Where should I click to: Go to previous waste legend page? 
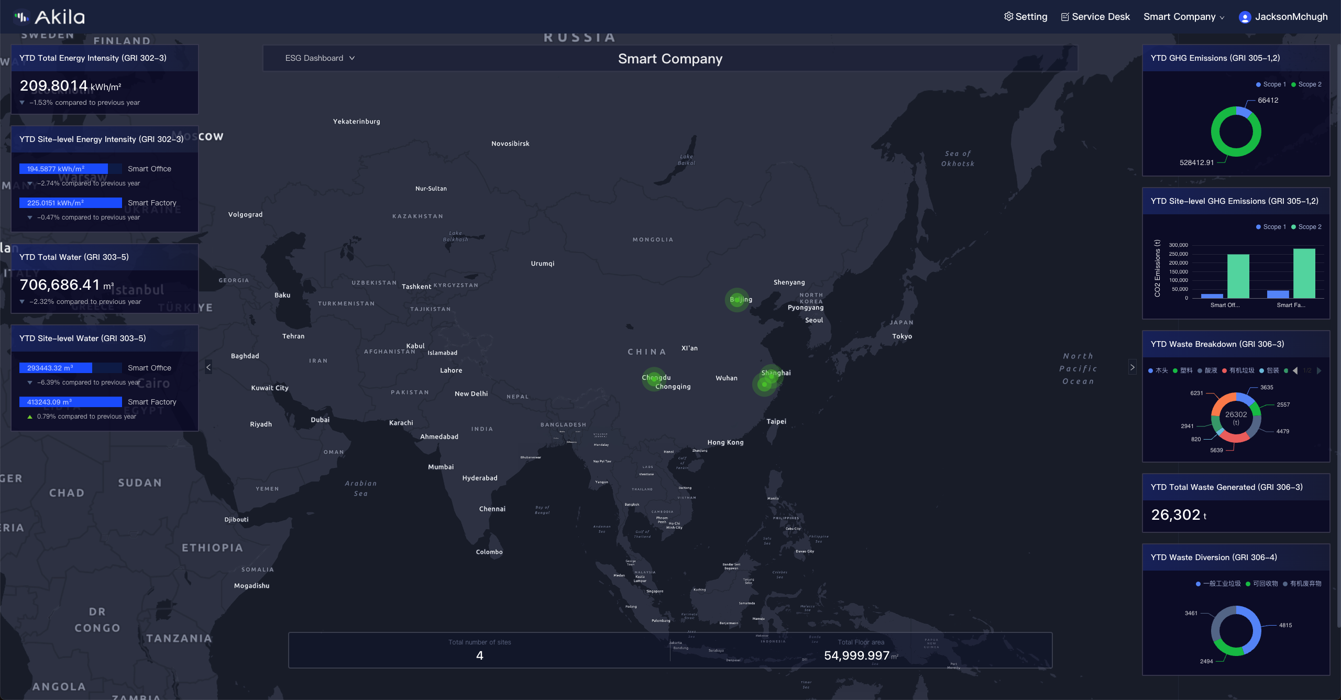tap(1295, 370)
